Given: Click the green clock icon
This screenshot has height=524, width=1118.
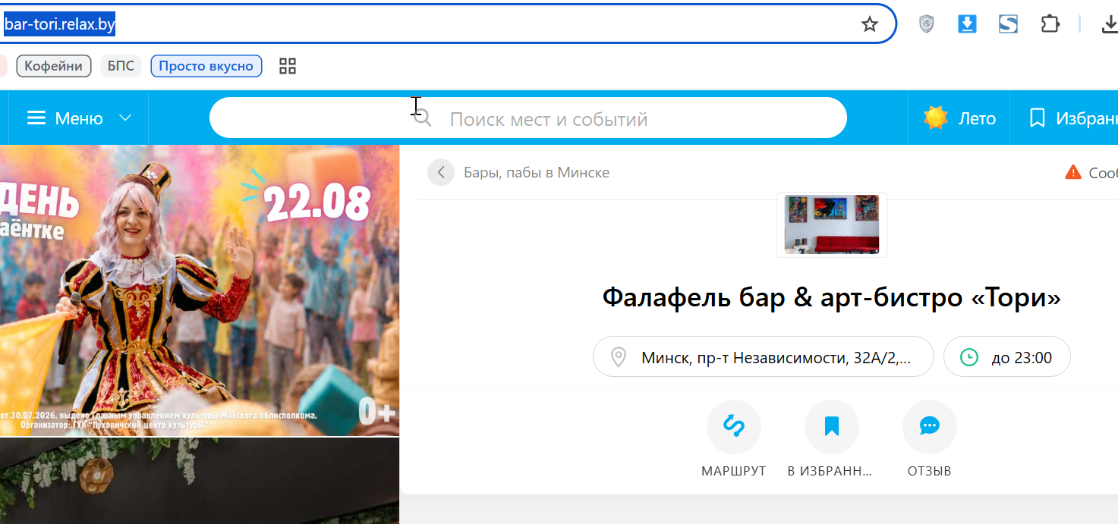Looking at the screenshot, I should point(969,357).
